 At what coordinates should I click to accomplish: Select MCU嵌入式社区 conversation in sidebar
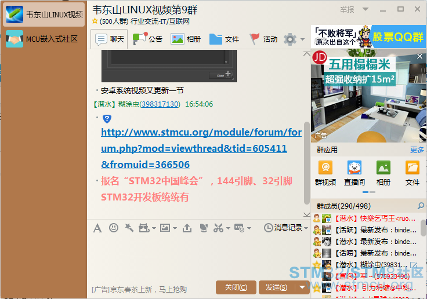click(44, 39)
